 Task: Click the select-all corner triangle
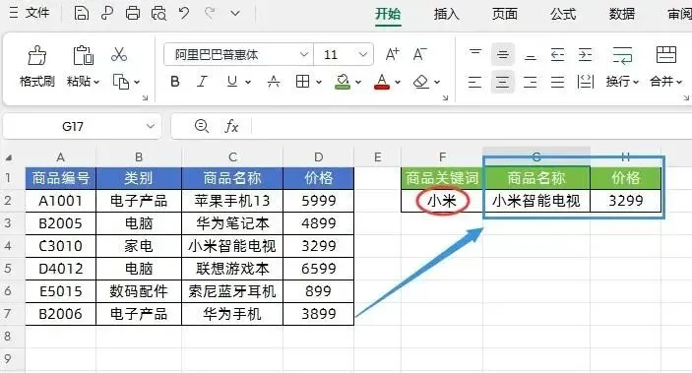[x=9, y=157]
